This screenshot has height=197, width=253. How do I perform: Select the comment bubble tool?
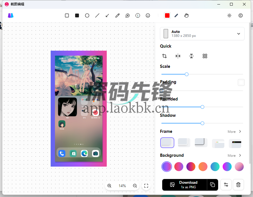[x=127, y=15]
